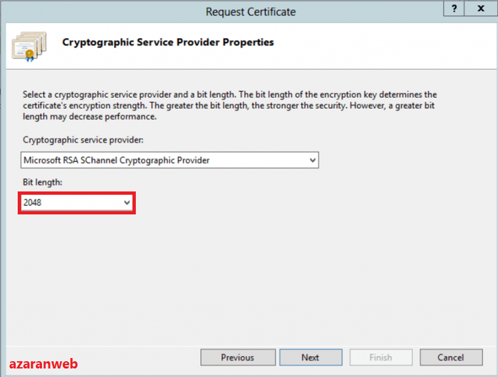Click the certificate icon in header
Viewport: 498px width, 377px height.
tap(29, 45)
